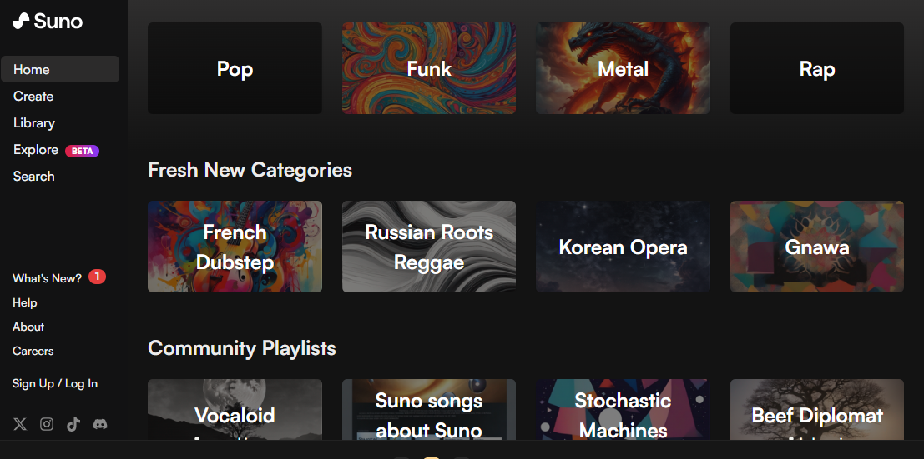Click Sign Up / Log In
This screenshot has height=459, width=924.
pyautogui.click(x=55, y=384)
